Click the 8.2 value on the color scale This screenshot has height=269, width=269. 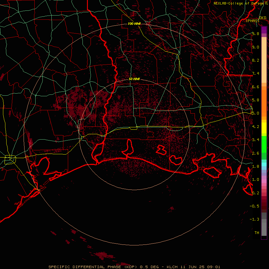tap(256, 60)
